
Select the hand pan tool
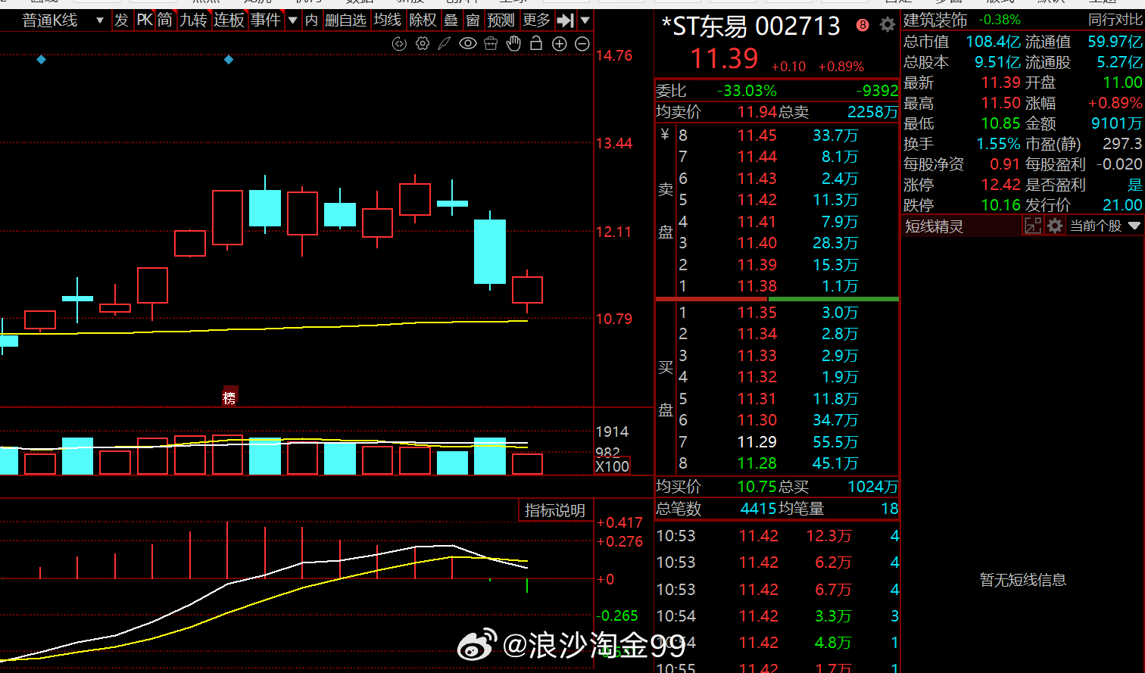513,44
